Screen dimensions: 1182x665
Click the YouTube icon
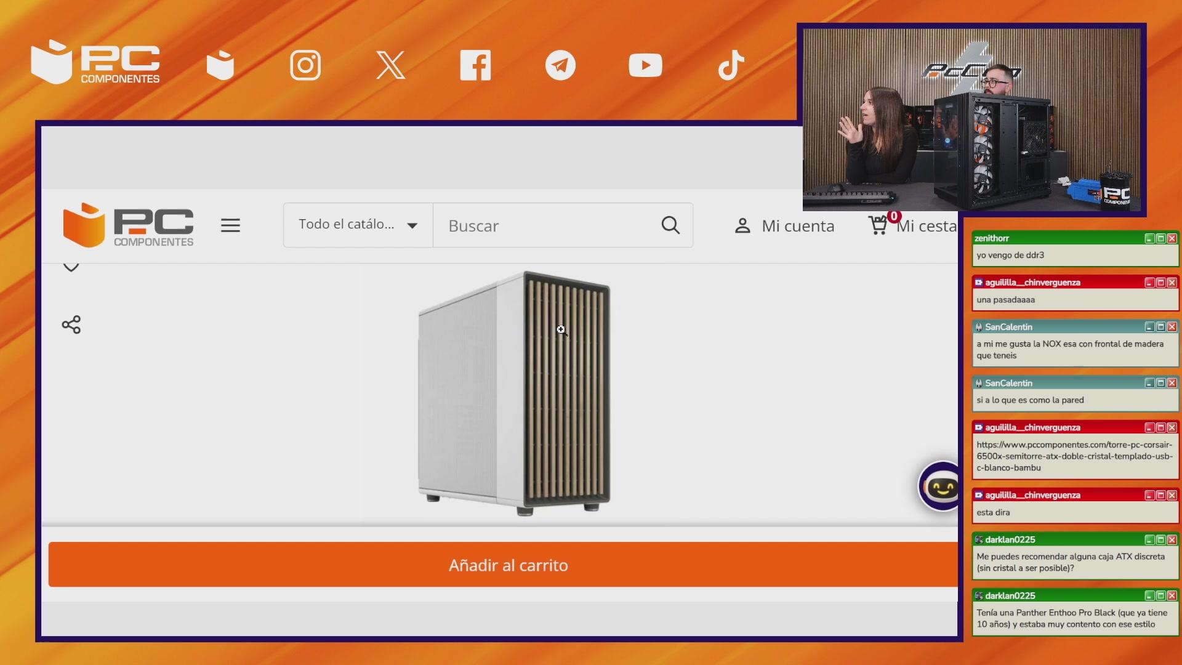[645, 65]
